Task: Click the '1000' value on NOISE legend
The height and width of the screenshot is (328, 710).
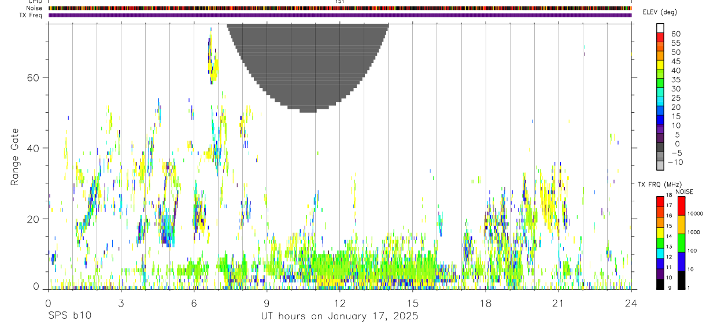Action: point(694,232)
